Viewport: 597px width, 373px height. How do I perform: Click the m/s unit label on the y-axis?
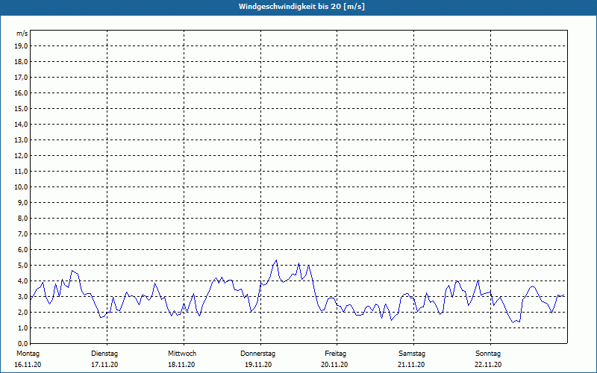22,34
